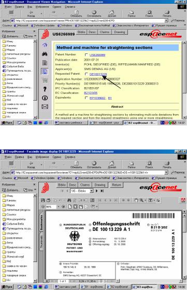Tick the Requested Patent checkbox beside DE10013229
The image size is (187, 290).
(86, 74)
